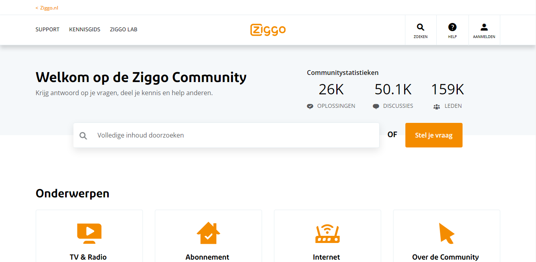Click the Welkom op de Ziggo Community heading
This screenshot has width=536, height=262.
141,77
